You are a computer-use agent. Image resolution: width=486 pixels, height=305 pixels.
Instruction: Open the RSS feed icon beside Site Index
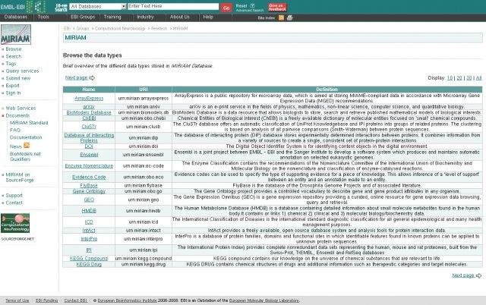pyautogui.click(x=281, y=17)
